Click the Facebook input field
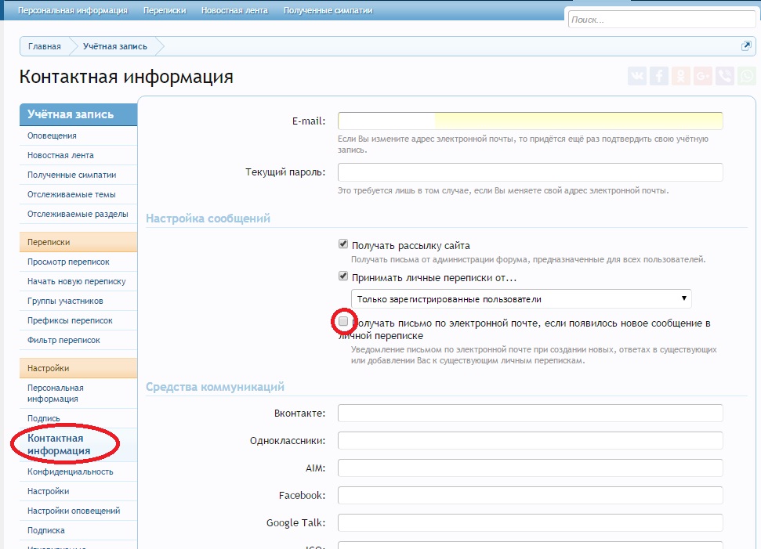Screen dimensions: 761x549 530,495
